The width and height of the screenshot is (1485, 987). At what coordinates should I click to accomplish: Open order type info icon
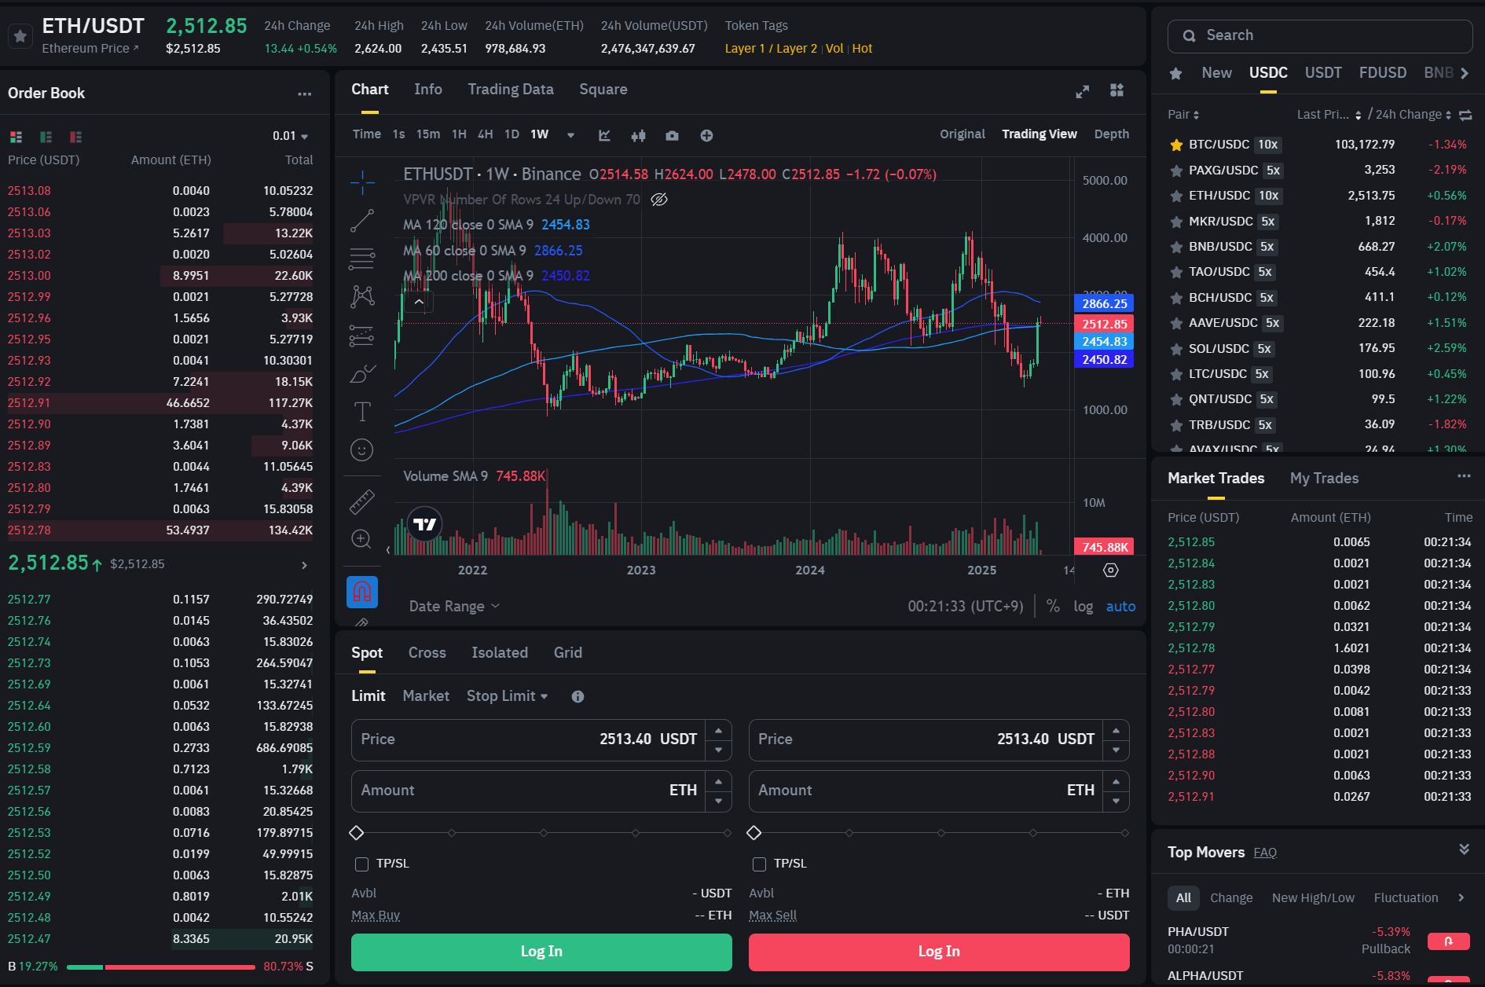coord(577,696)
